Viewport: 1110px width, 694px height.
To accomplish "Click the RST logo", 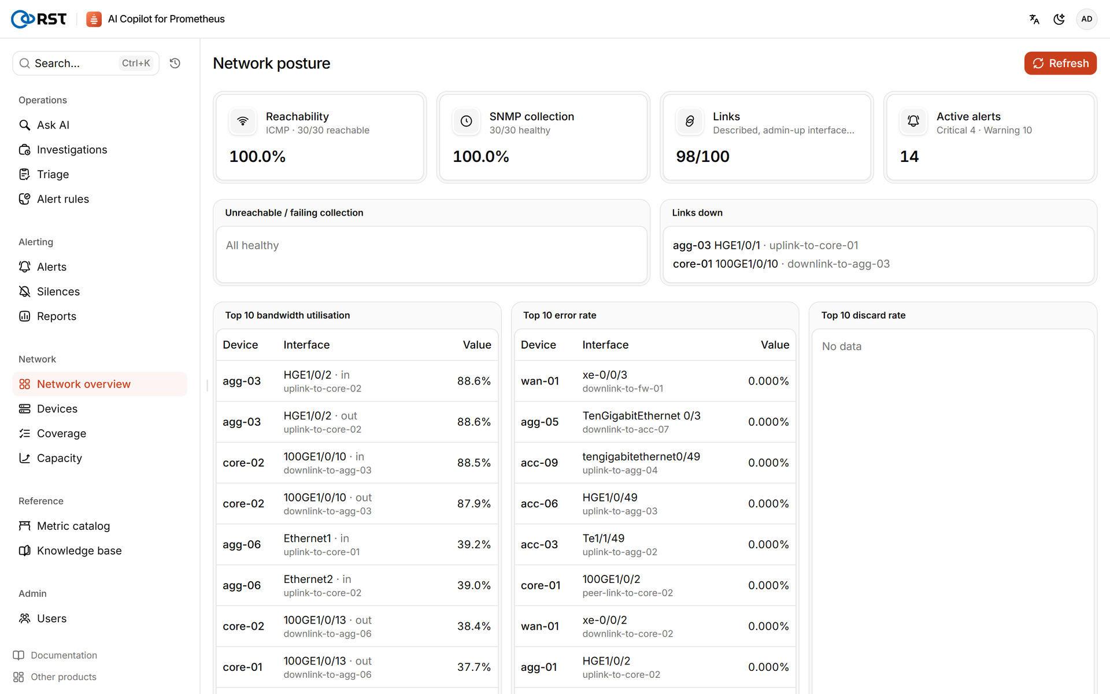I will [x=39, y=19].
